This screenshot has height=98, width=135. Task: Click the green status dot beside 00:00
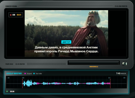point(7,91)
